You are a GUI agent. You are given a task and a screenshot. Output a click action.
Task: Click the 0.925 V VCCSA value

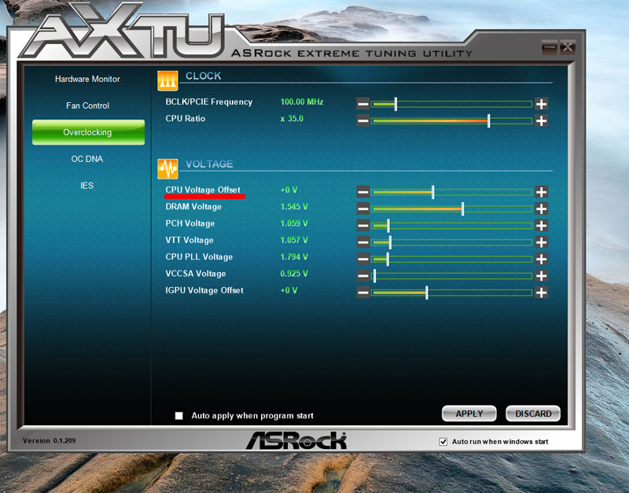point(294,274)
